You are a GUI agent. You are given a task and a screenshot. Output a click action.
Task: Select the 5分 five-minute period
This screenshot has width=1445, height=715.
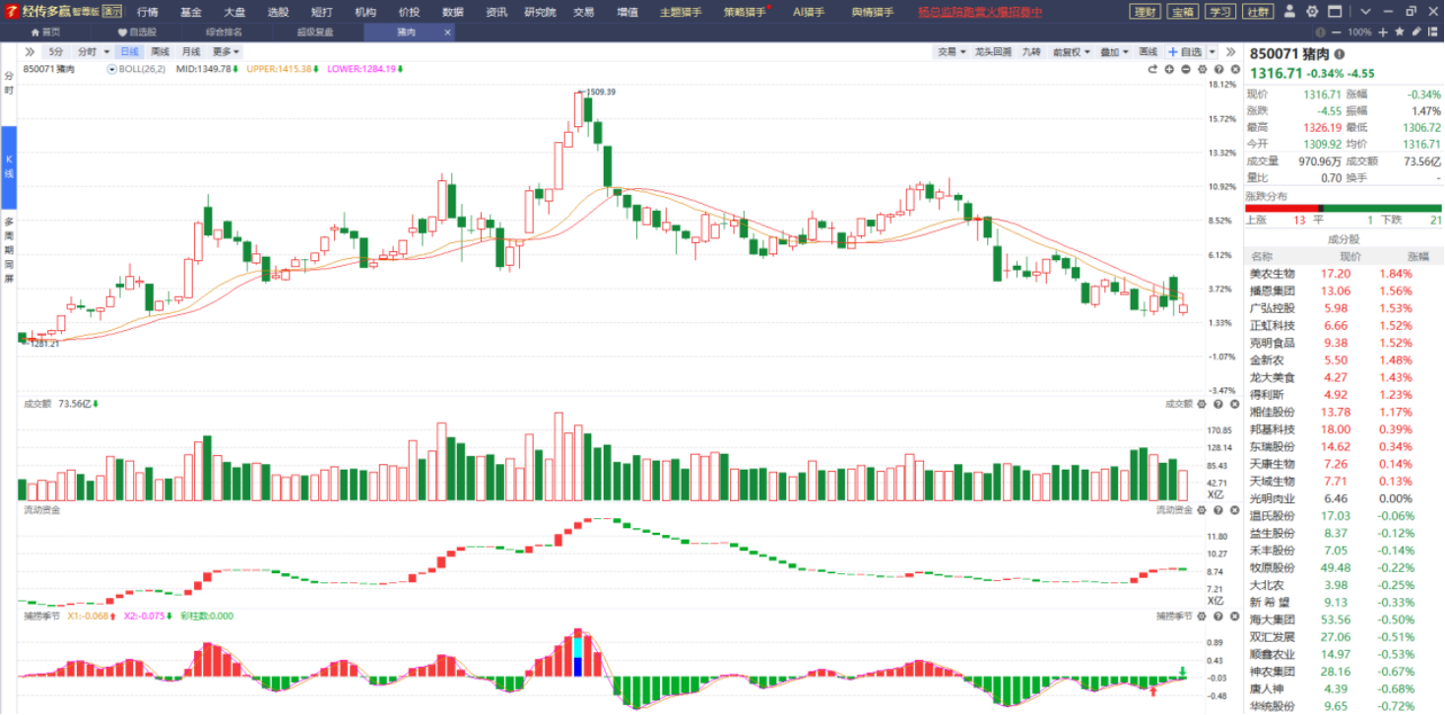pyautogui.click(x=56, y=51)
